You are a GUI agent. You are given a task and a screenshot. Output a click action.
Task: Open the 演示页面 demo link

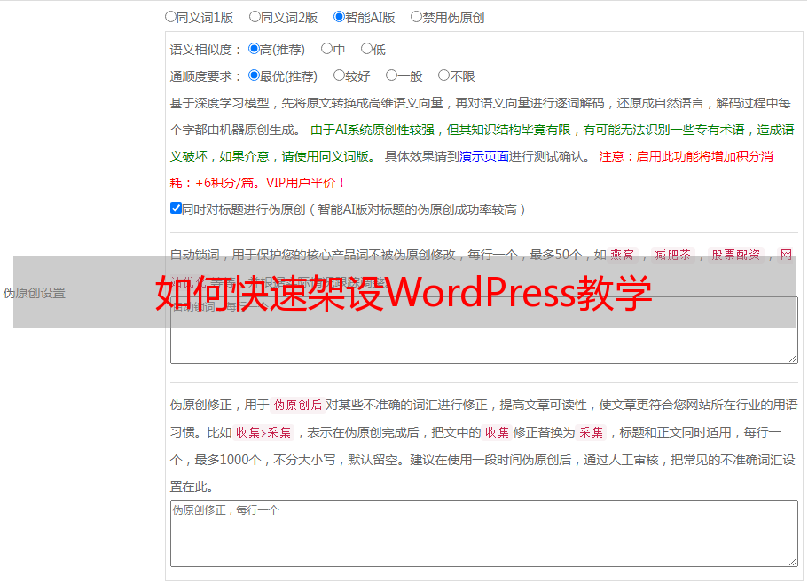484,156
